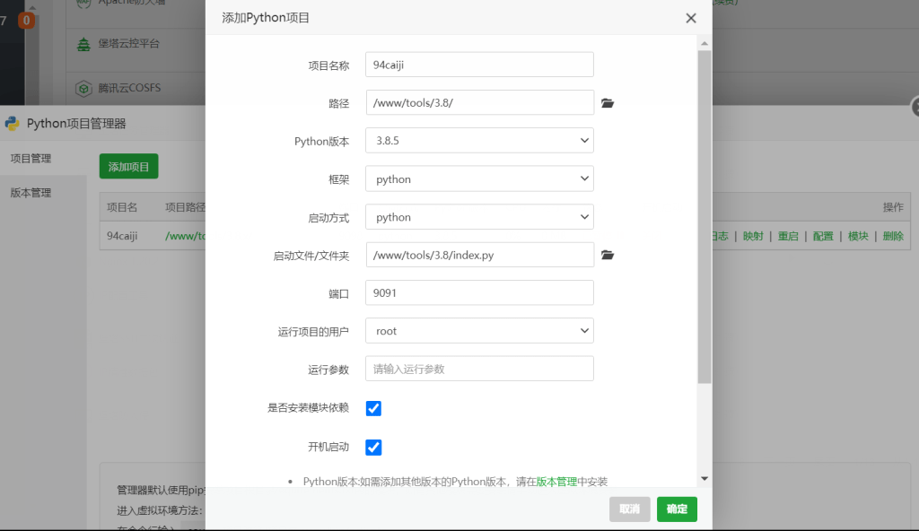
Task: Click the 删除 link for 94caiji project
Action: click(891, 235)
